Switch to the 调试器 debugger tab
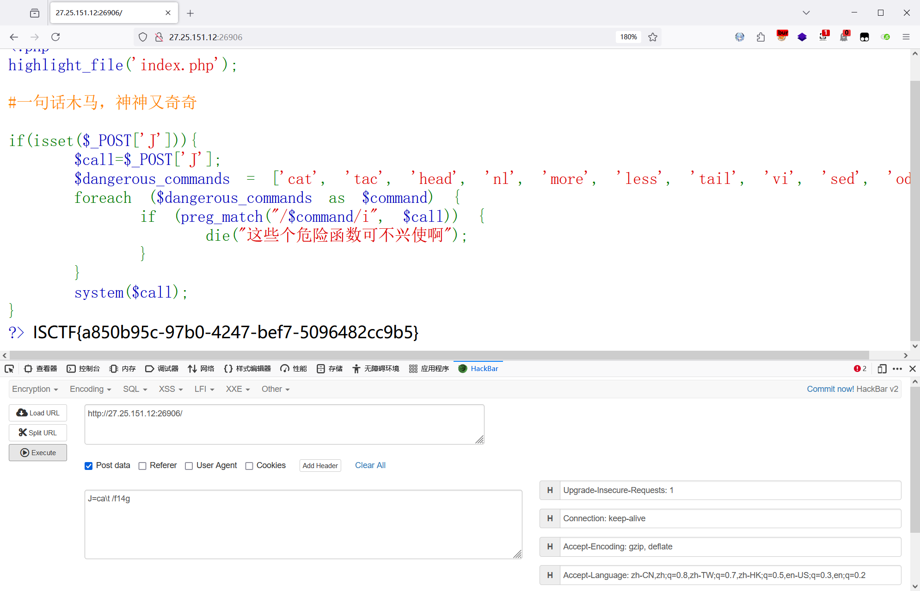Image resolution: width=920 pixels, height=591 pixels. pyautogui.click(x=162, y=368)
